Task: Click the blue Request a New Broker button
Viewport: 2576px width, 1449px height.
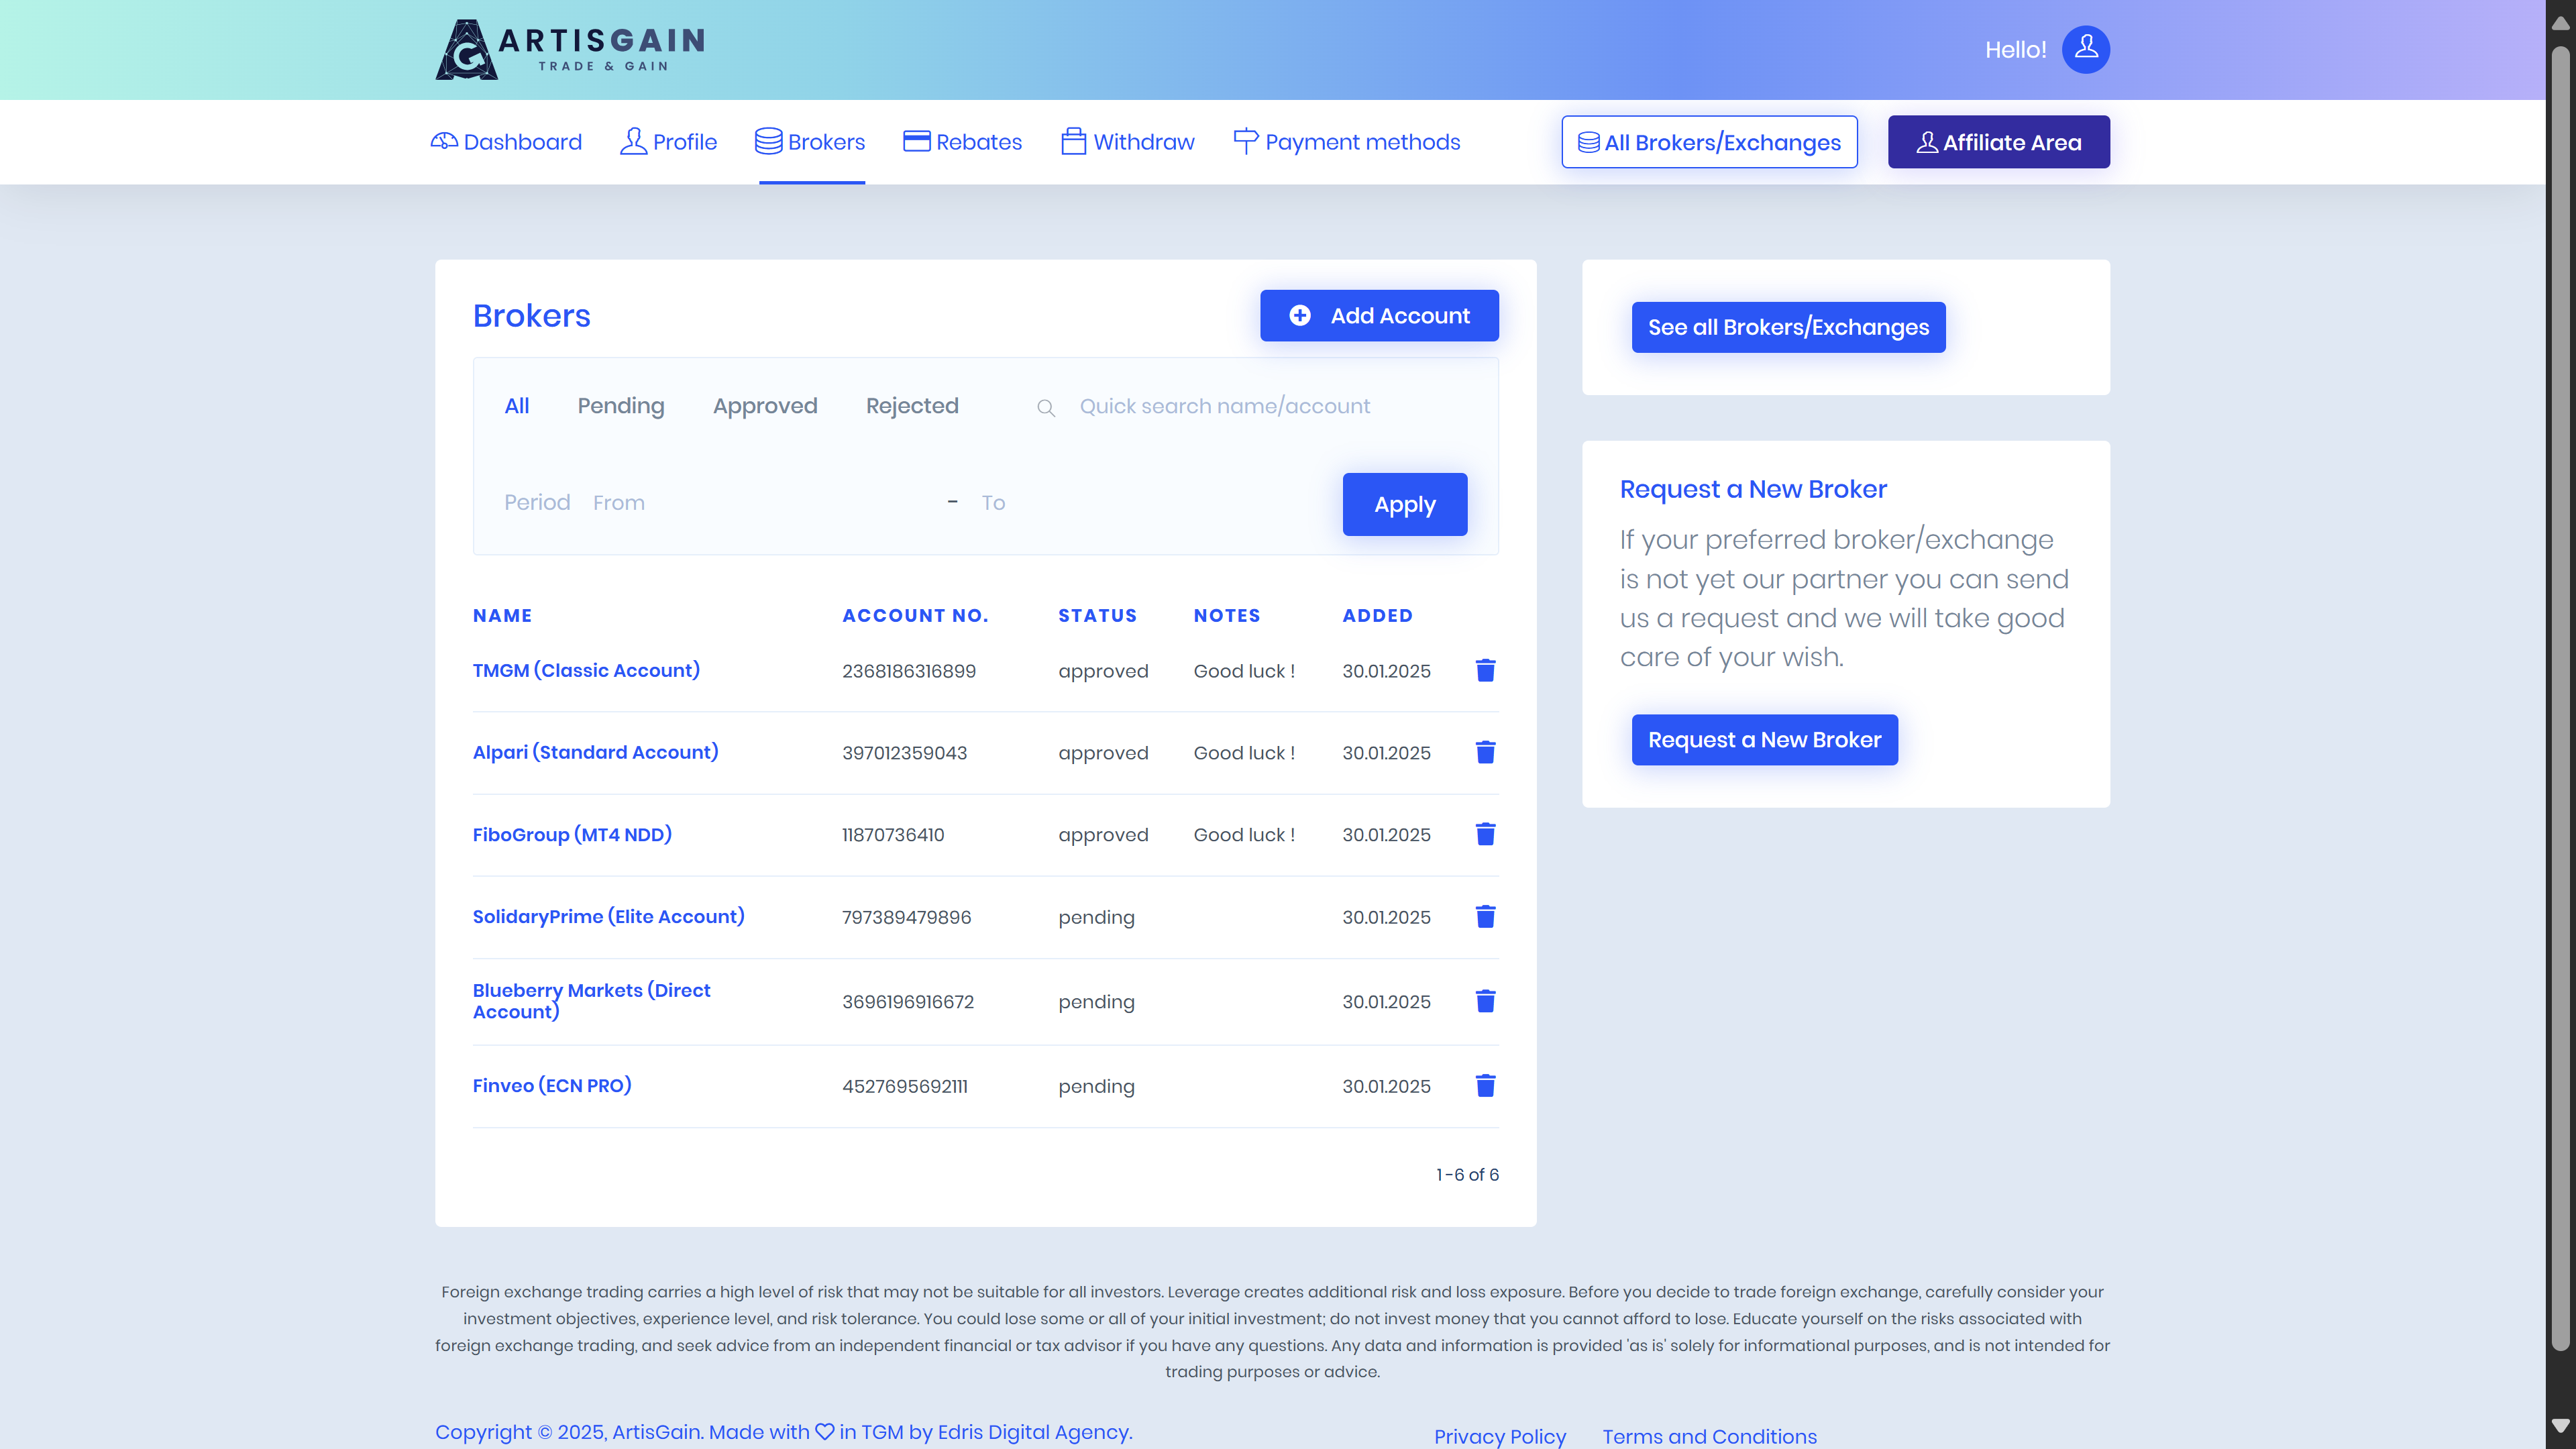Action: pos(1764,740)
